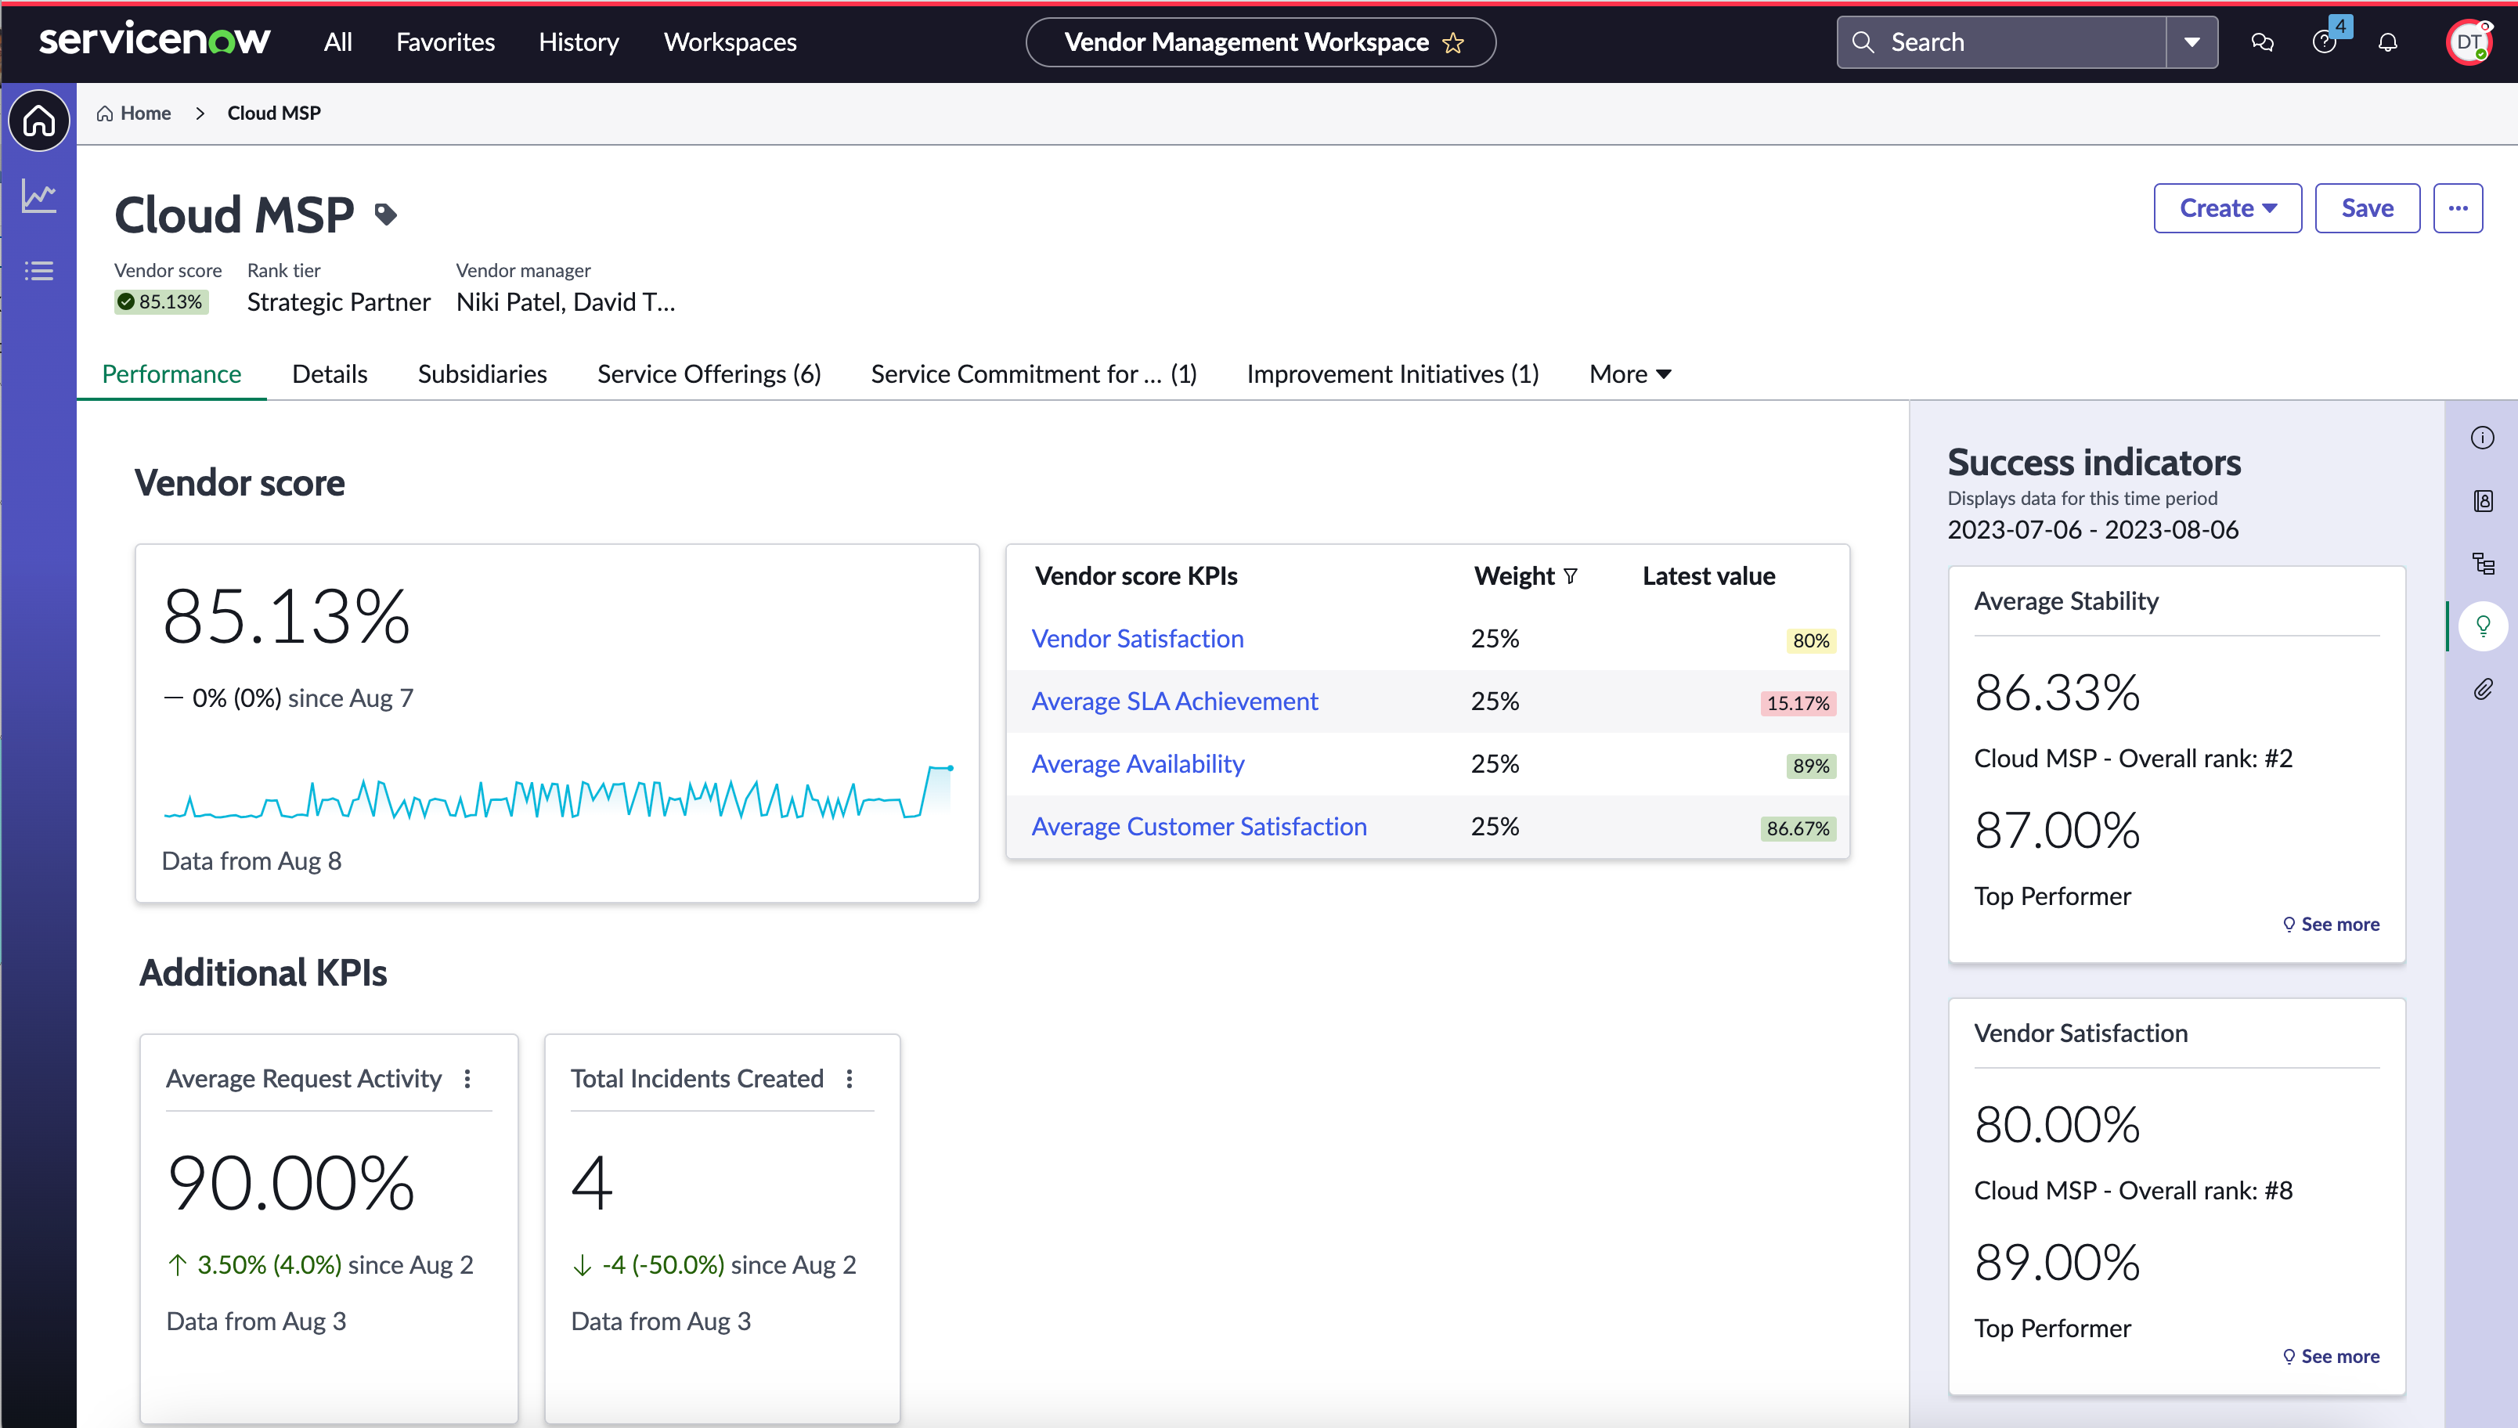Click the Latest value column header
The height and width of the screenshot is (1428, 2518).
click(1708, 577)
